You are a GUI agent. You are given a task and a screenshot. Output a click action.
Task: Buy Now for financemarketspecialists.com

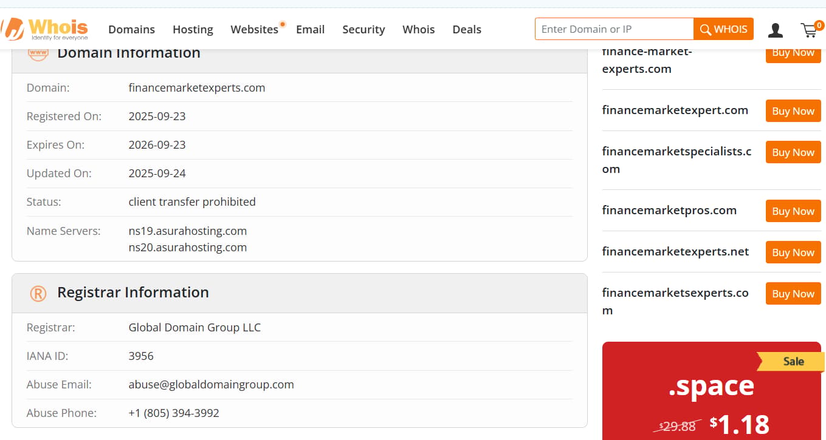point(793,152)
